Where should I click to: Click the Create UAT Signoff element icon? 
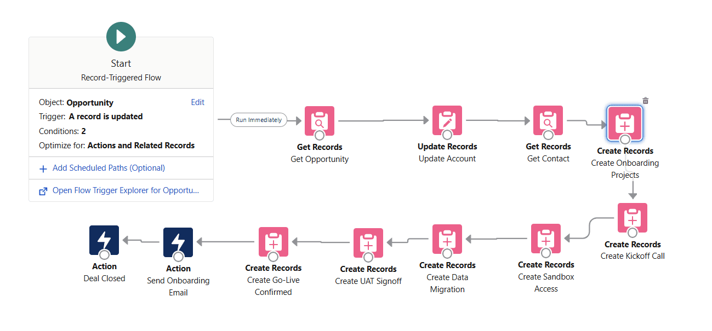click(x=368, y=241)
